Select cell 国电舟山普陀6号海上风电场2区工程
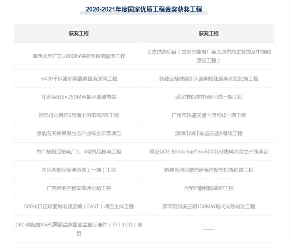Viewport: 290px width, 244px height. pos(79,115)
